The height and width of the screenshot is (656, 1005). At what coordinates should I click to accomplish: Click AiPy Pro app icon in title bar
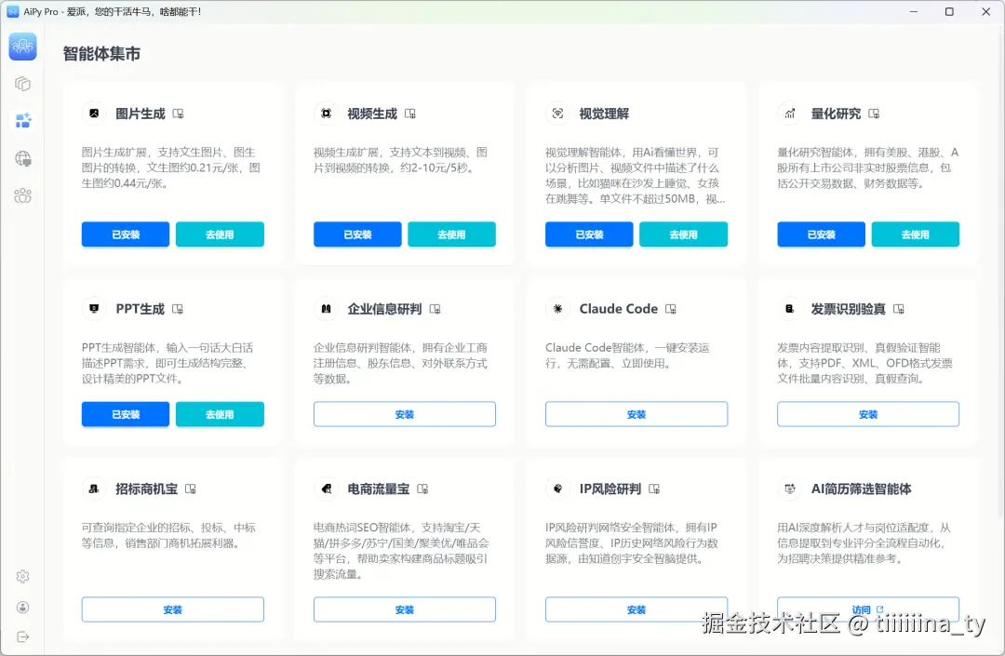(13, 11)
